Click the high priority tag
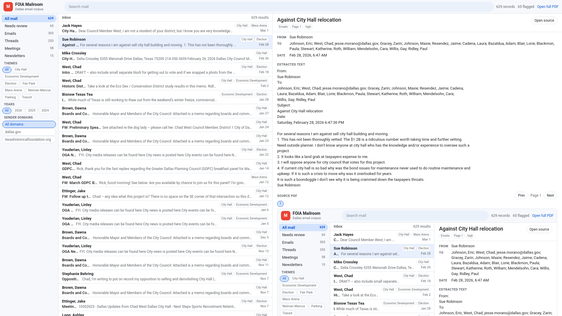 pos(308,27)
